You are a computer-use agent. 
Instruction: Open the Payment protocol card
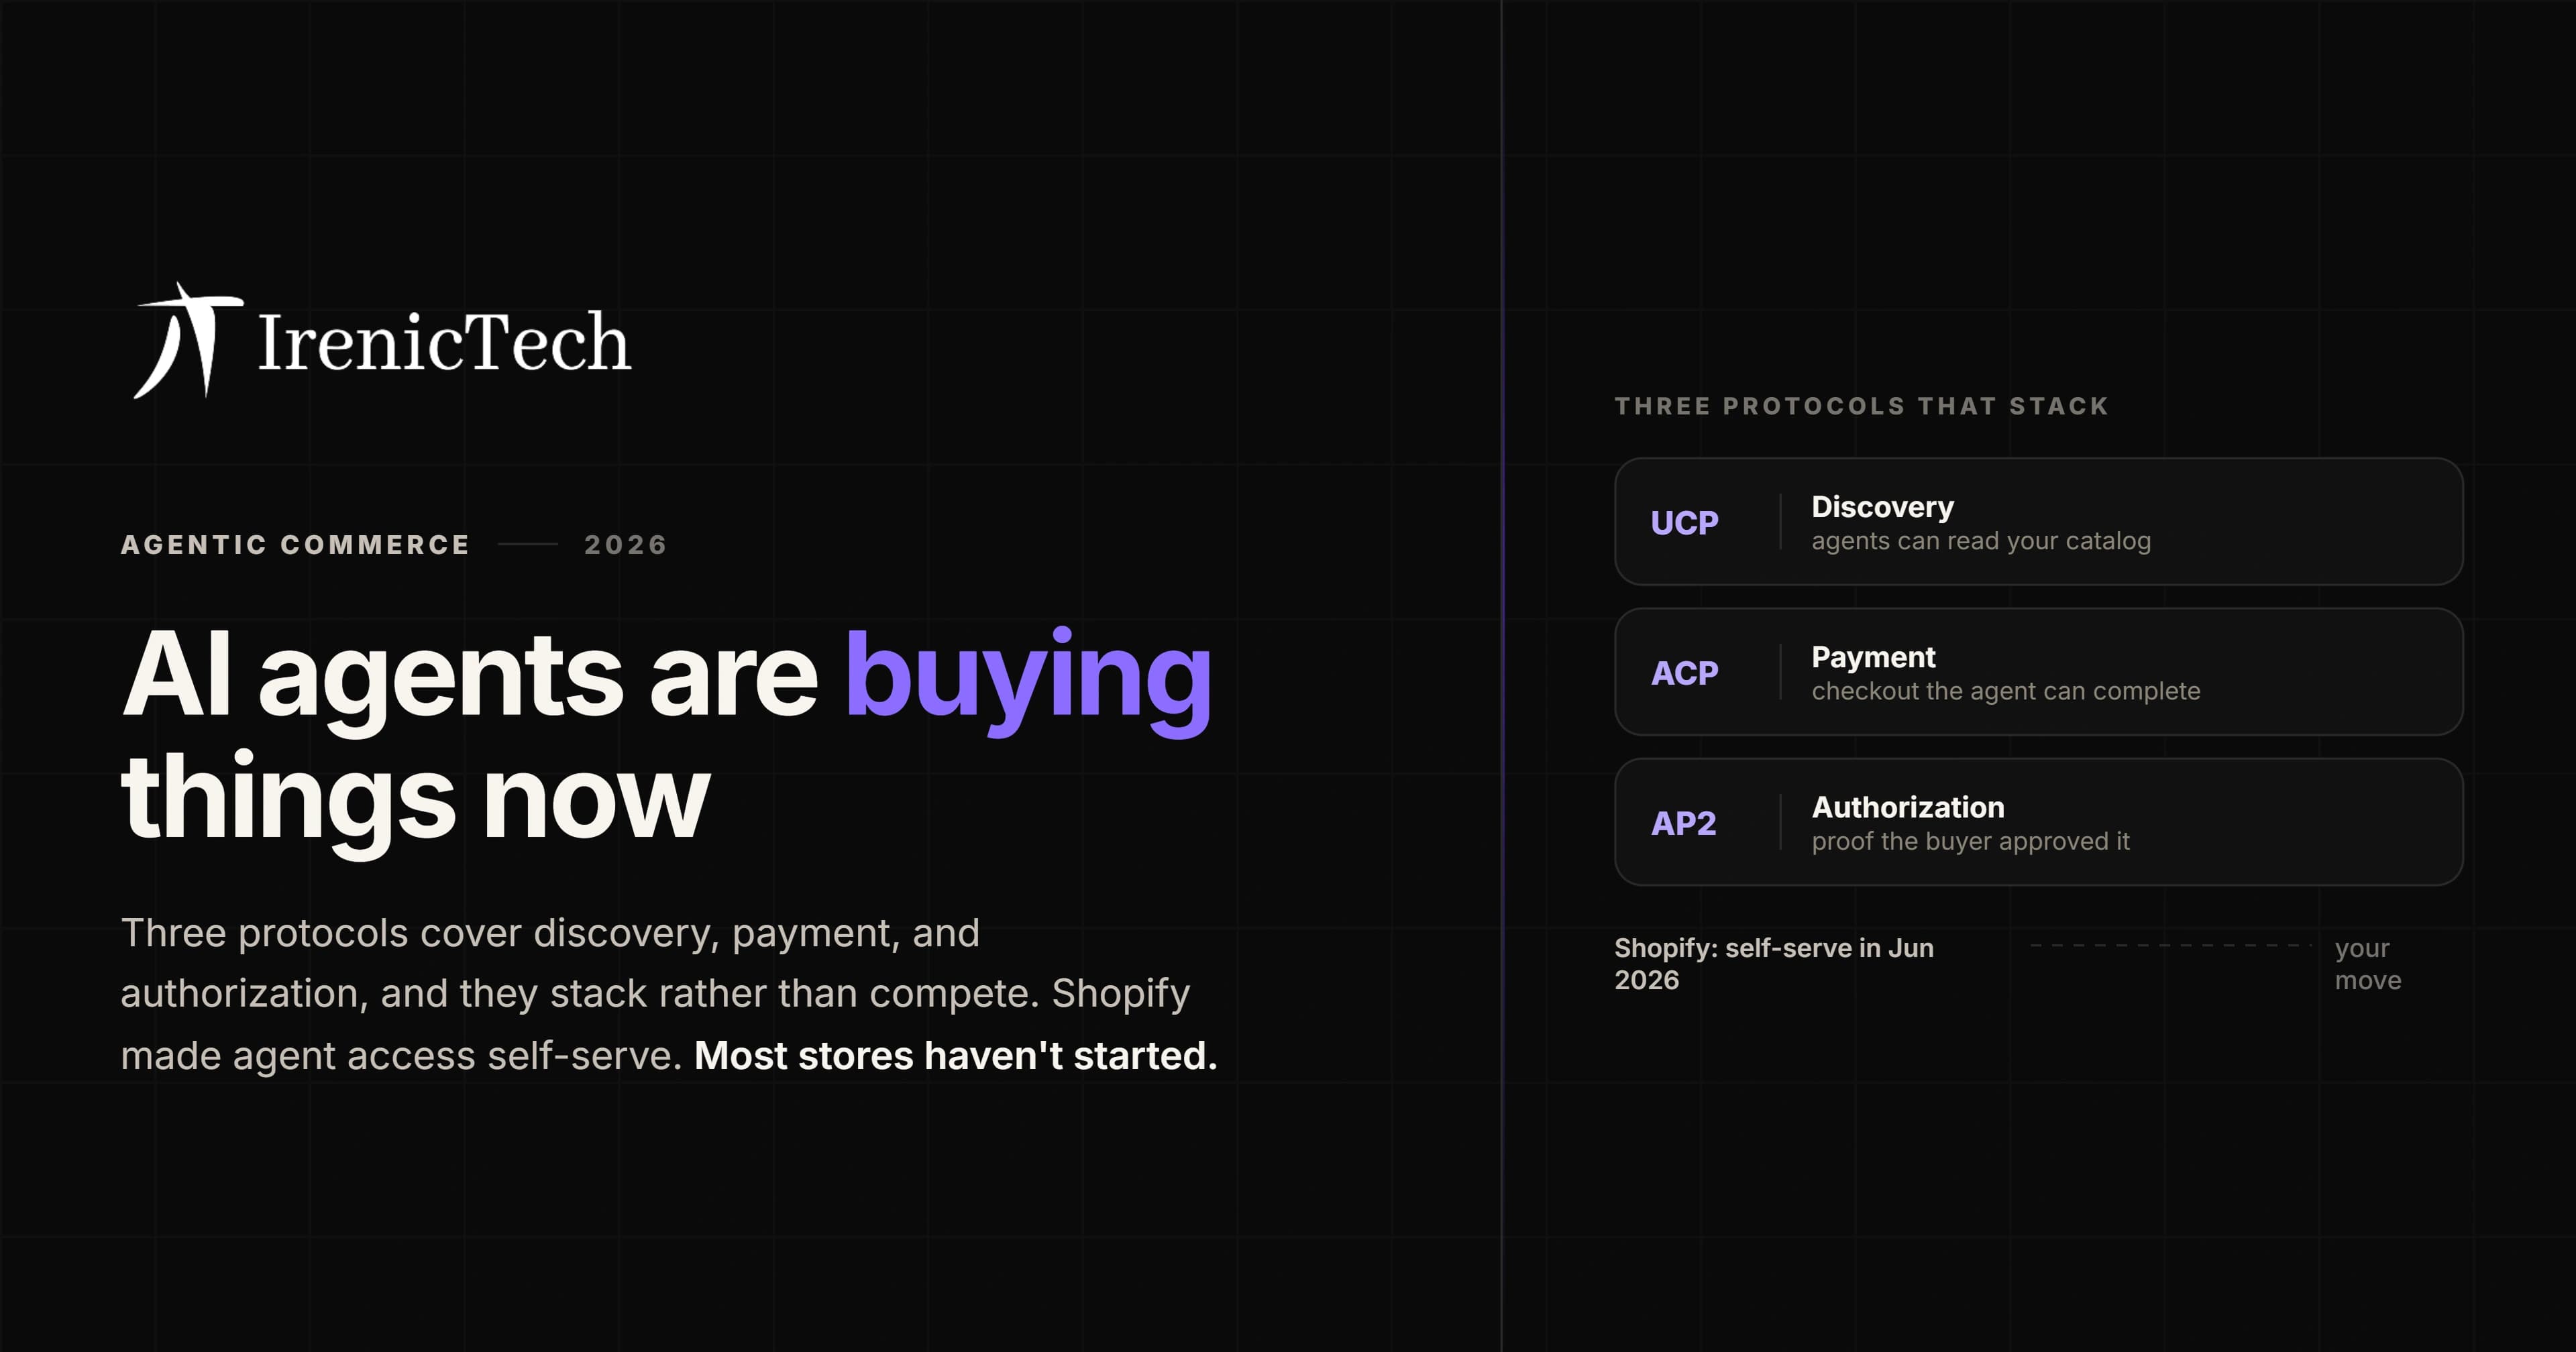2038,671
